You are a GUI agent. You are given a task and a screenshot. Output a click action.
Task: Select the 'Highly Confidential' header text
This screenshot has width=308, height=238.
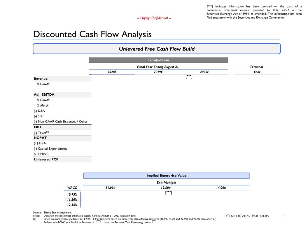[154, 18]
